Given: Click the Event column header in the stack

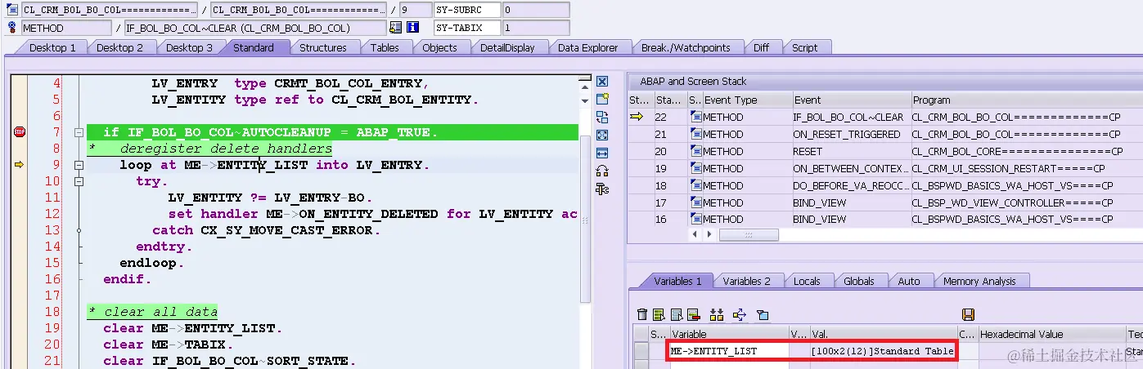Looking at the screenshot, I should click(x=850, y=100).
